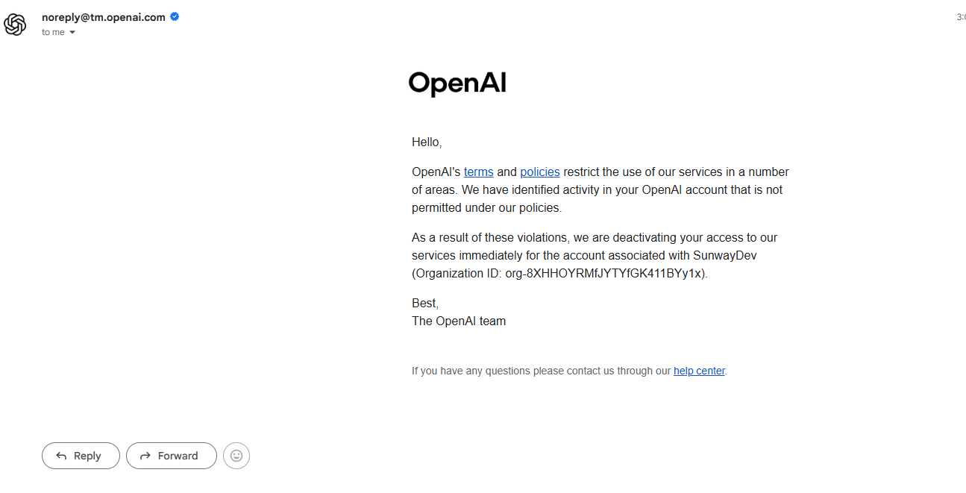Viewport: 966px width, 493px height.
Task: Click the OpenAI sender avatar icon
Action: click(x=15, y=24)
